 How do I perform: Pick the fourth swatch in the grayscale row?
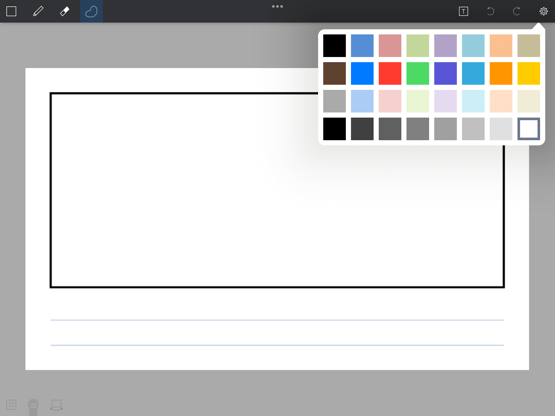pyautogui.click(x=418, y=129)
